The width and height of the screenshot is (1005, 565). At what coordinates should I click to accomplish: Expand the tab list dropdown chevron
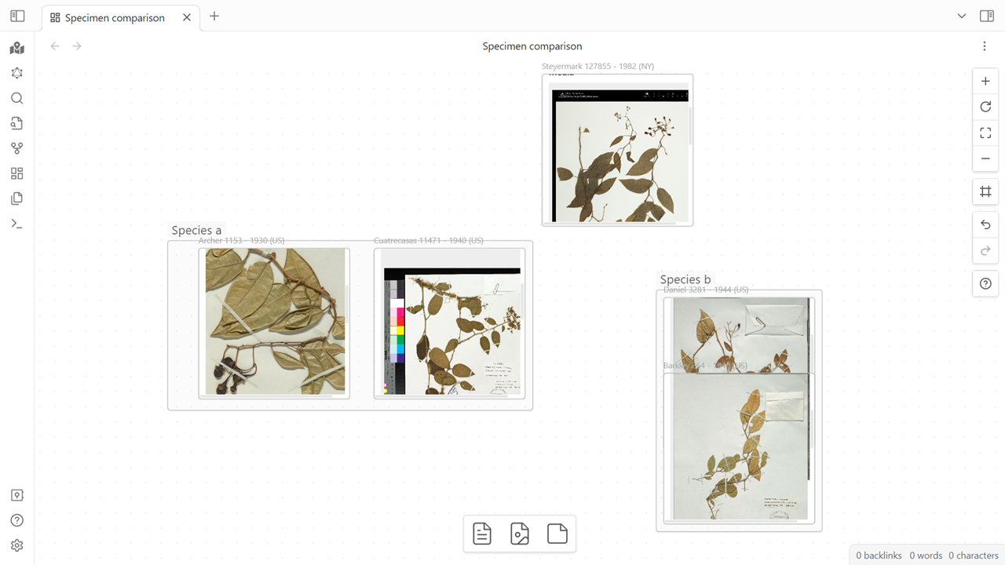point(962,16)
